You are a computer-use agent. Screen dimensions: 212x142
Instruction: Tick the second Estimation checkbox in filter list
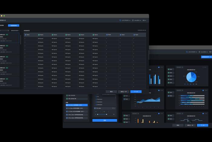pyautogui.click(x=96, y=102)
